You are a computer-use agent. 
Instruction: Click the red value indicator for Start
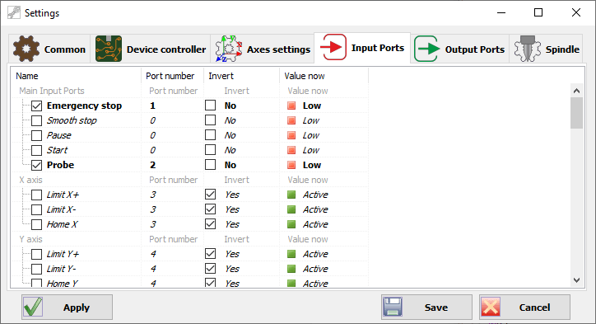tap(291, 150)
